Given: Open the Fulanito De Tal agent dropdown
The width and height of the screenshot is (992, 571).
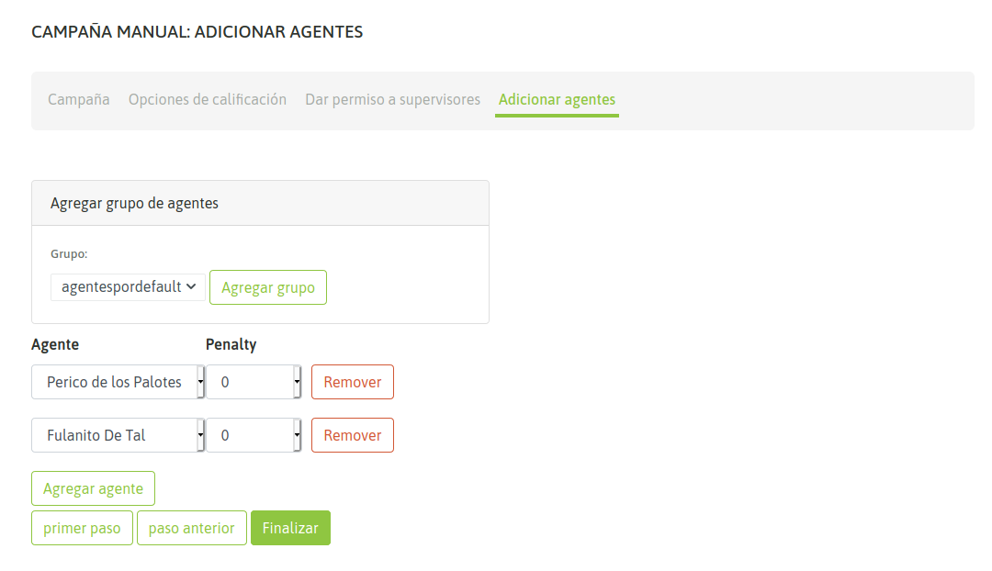Looking at the screenshot, I should pos(118,435).
